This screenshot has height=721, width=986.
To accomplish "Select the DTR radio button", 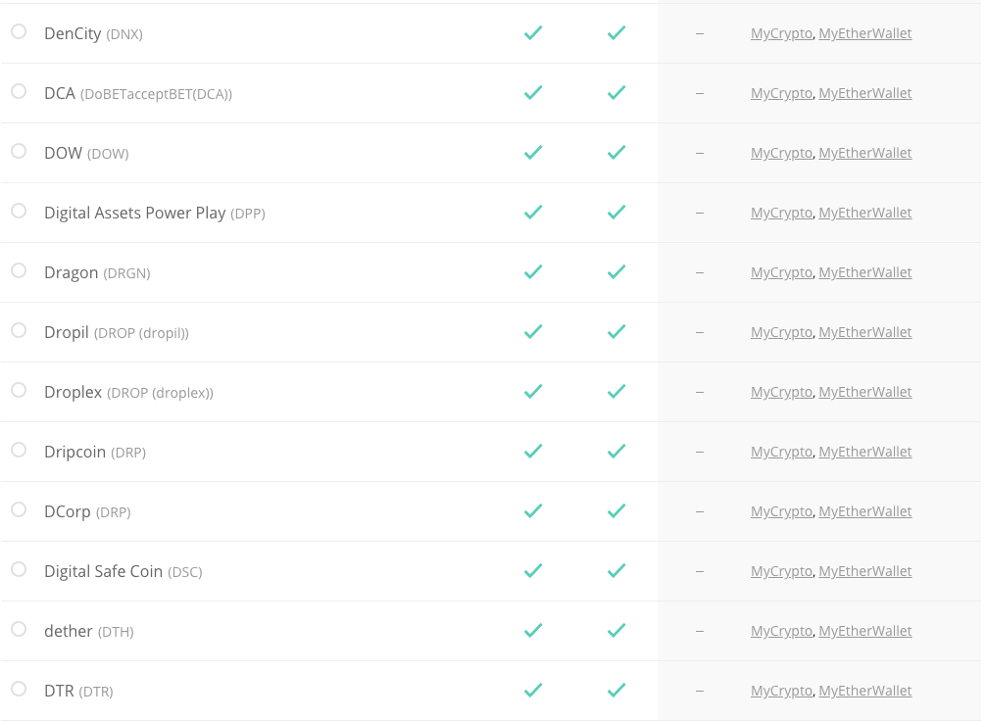I will click(x=19, y=689).
